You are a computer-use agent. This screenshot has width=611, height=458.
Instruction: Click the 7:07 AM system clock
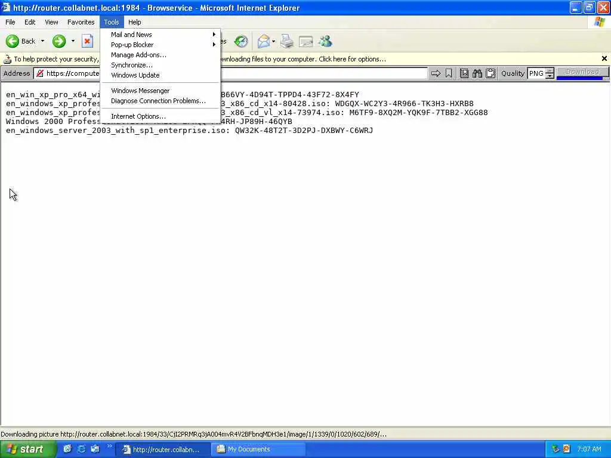point(589,449)
